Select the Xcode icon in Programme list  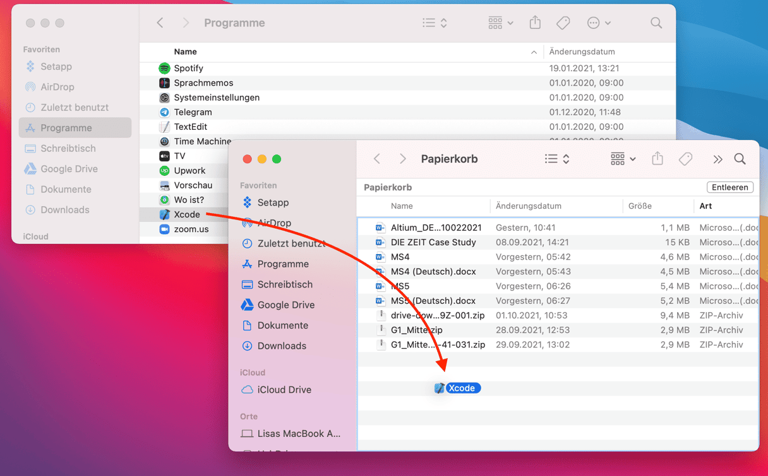coord(164,214)
